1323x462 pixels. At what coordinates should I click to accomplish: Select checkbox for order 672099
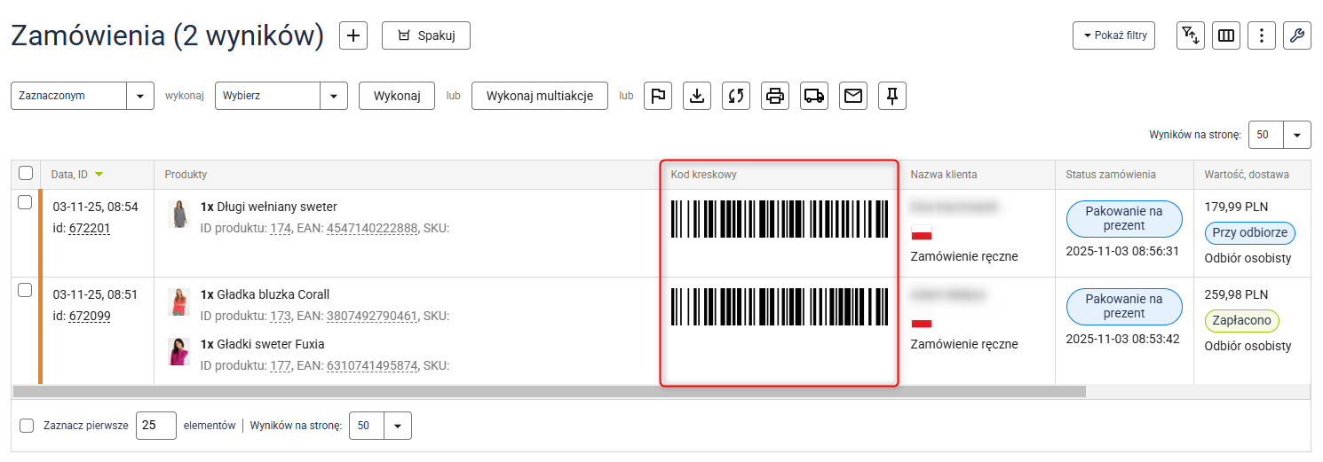(x=26, y=290)
